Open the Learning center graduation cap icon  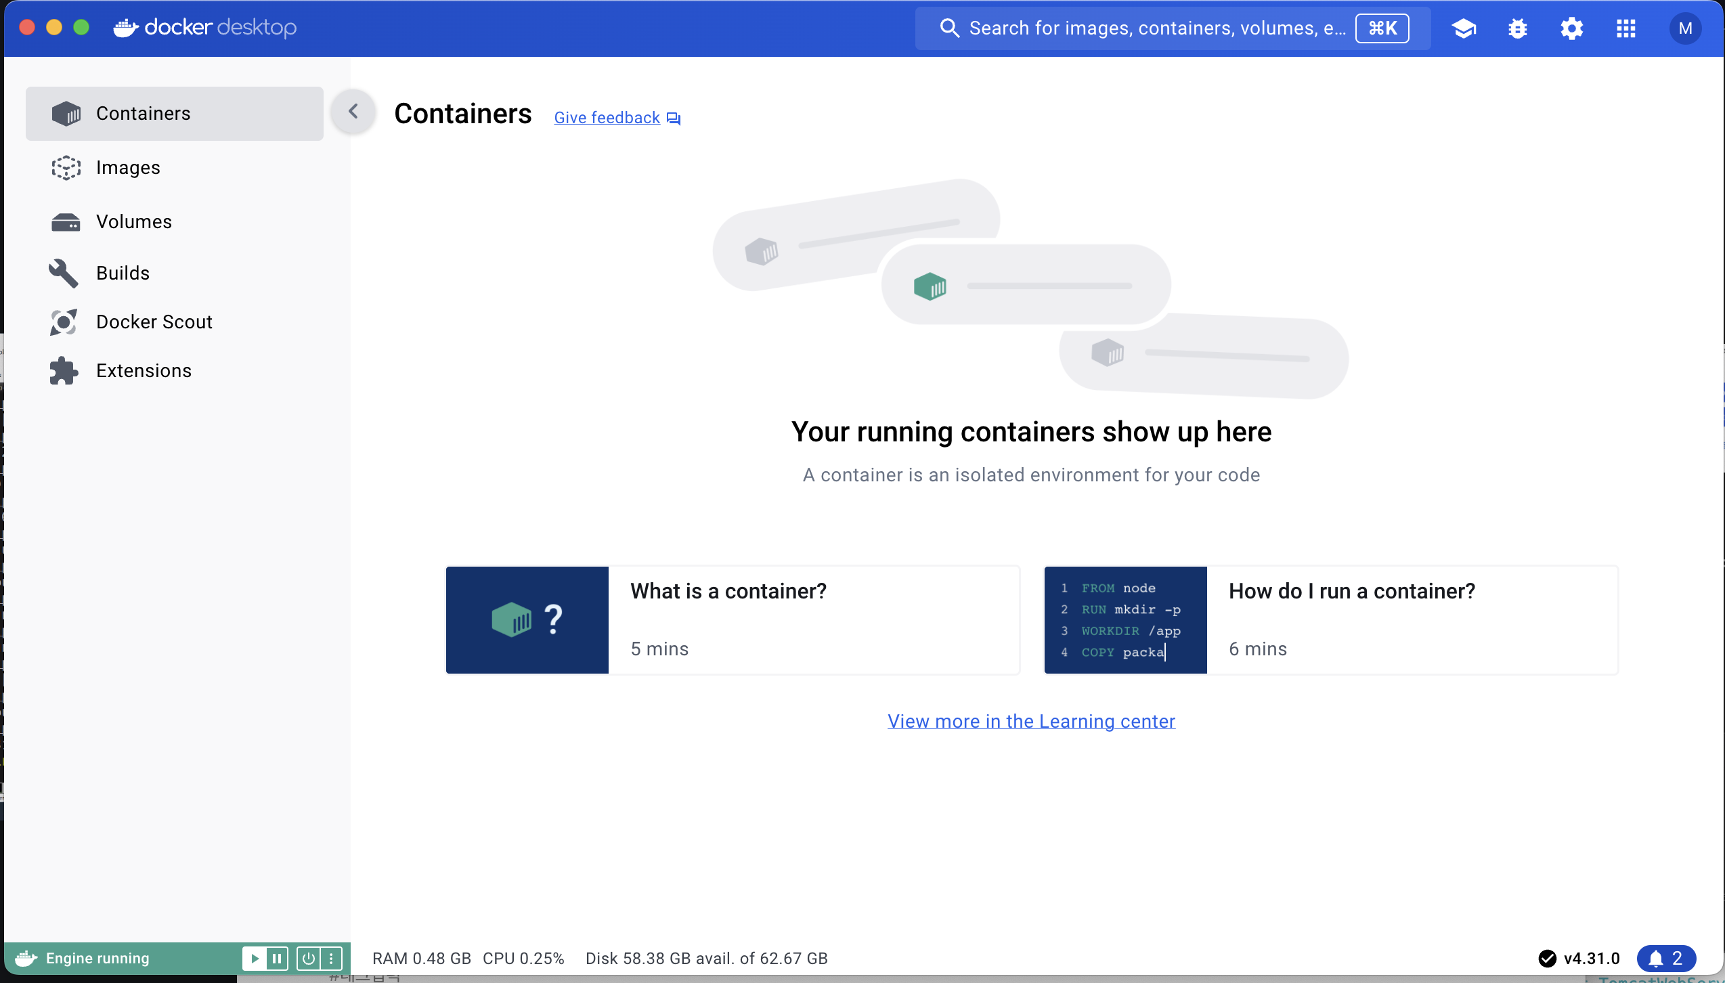(x=1464, y=28)
